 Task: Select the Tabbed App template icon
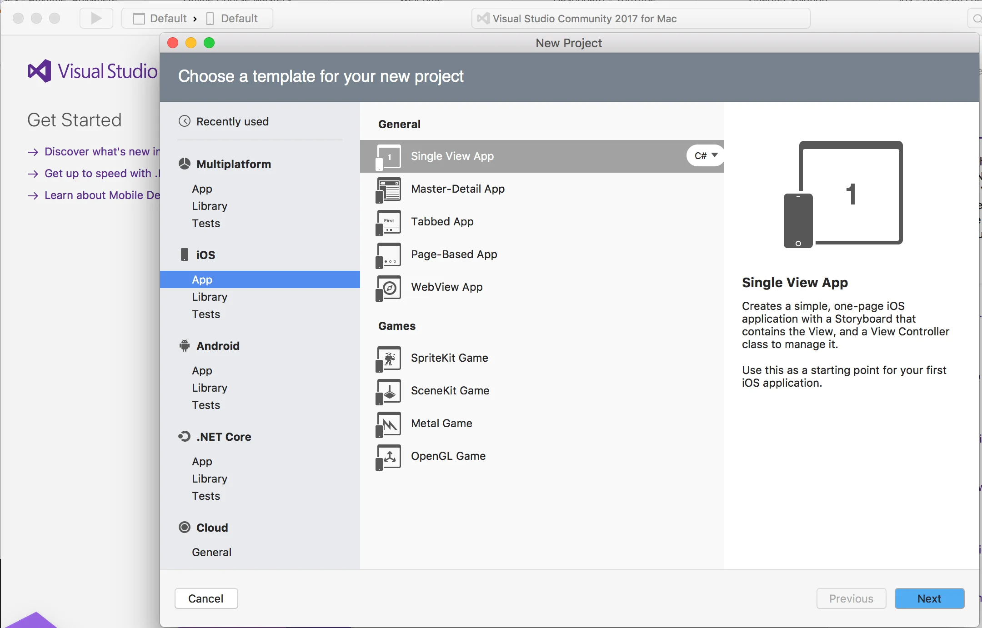[388, 222]
